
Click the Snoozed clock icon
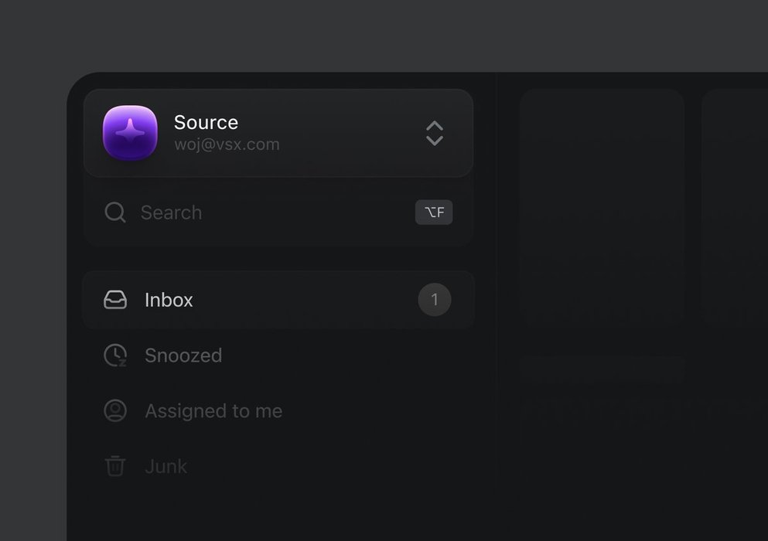point(115,356)
